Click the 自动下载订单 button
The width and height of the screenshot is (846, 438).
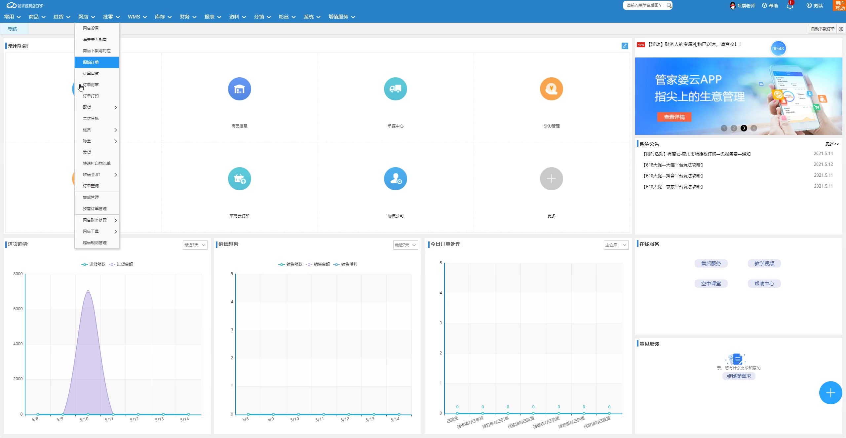point(822,29)
